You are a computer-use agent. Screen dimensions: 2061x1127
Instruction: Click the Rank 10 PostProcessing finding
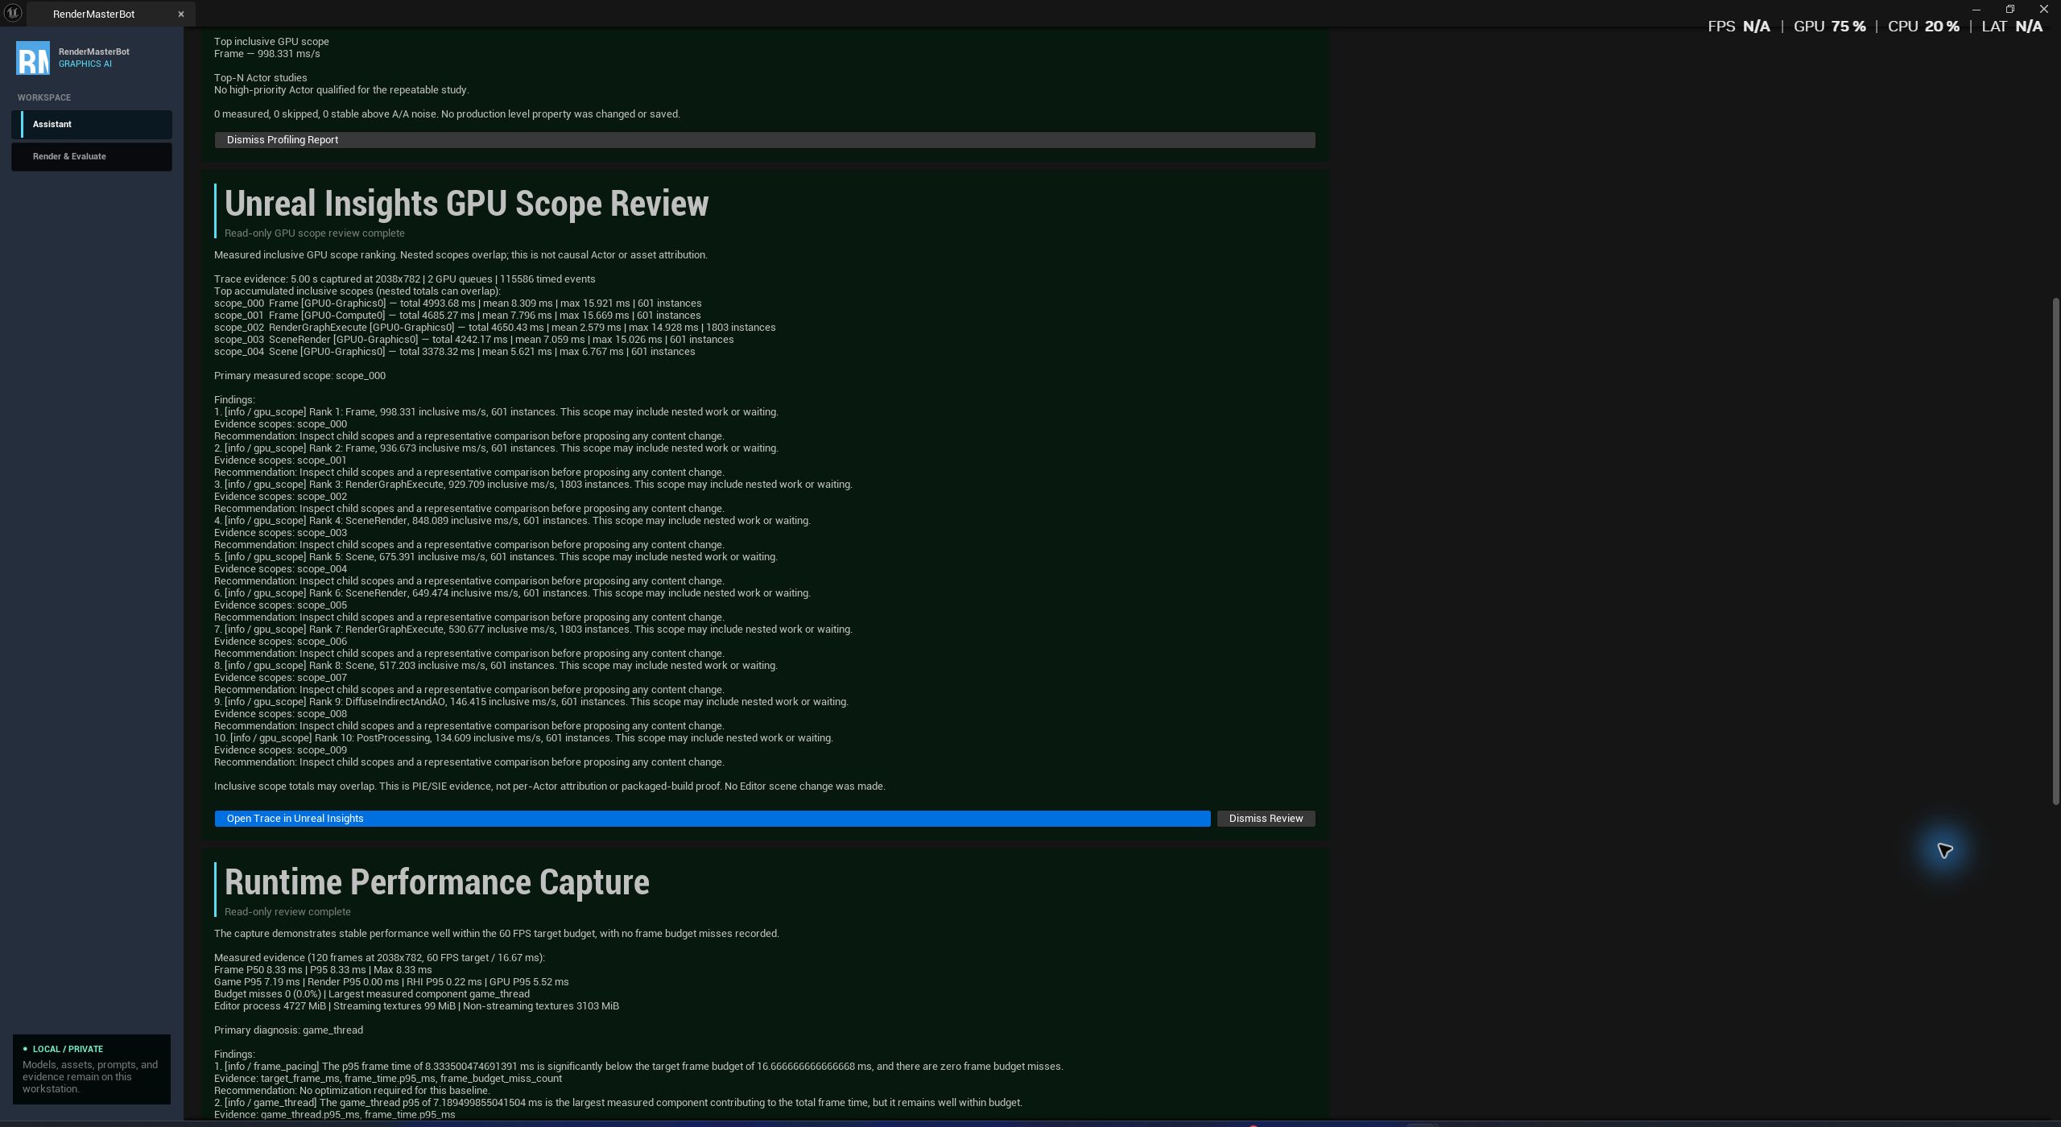(523, 738)
